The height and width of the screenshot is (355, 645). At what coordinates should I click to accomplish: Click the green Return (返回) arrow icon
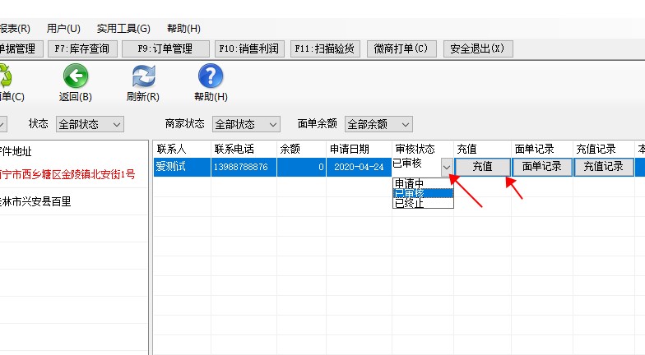[76, 77]
